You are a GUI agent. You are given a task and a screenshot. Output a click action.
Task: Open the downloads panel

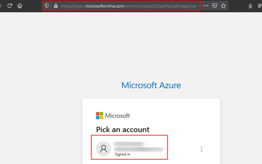pos(250,6)
